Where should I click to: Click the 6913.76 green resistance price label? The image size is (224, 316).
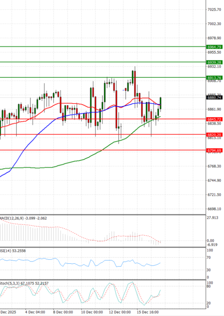coord(214,78)
